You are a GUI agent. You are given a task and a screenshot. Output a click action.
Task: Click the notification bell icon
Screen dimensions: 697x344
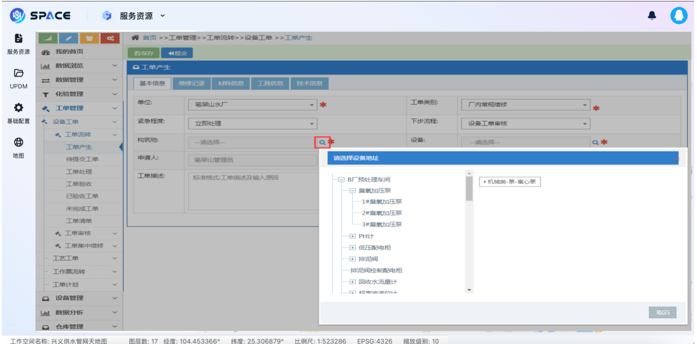tap(652, 16)
